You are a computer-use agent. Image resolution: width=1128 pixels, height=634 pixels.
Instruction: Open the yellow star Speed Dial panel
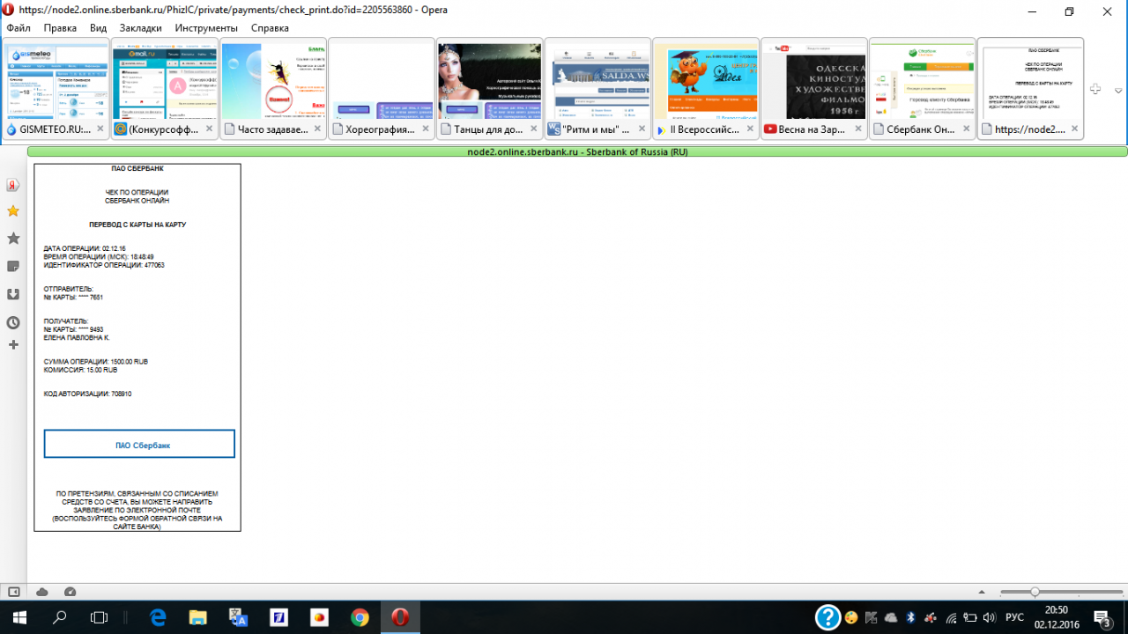coord(13,211)
